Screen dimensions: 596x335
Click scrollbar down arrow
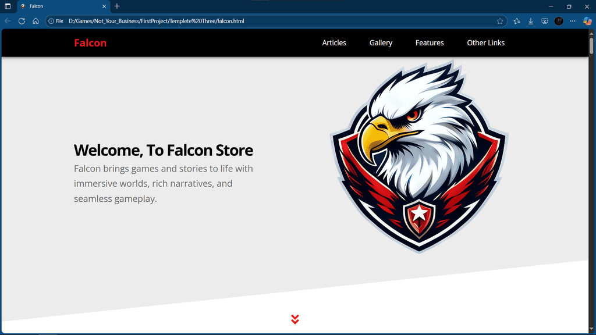click(591, 329)
